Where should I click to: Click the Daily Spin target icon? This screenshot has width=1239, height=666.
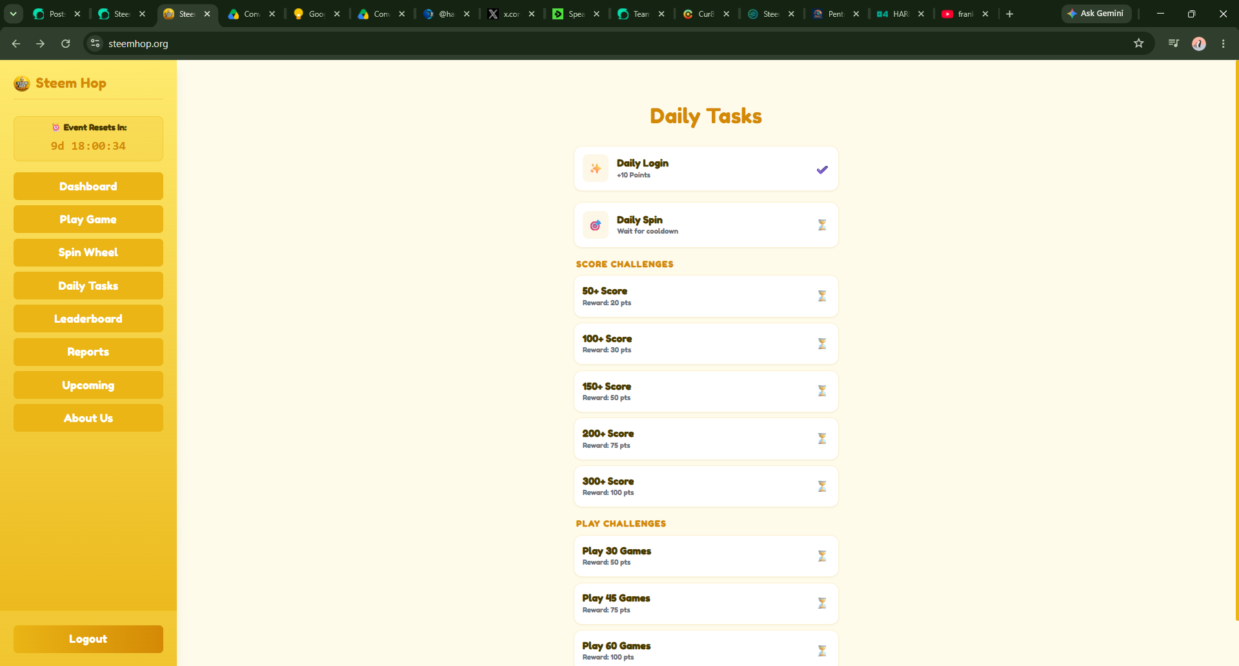tap(596, 225)
